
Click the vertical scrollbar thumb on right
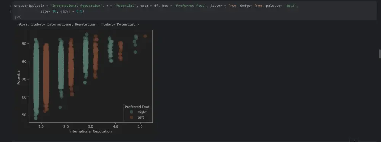380,54
